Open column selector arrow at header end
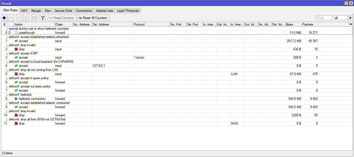Viewport: 354px width, 157px height. pos(351,24)
